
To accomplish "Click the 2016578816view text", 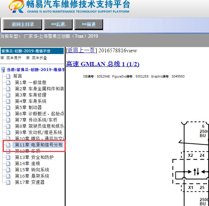I will click(x=118, y=51).
